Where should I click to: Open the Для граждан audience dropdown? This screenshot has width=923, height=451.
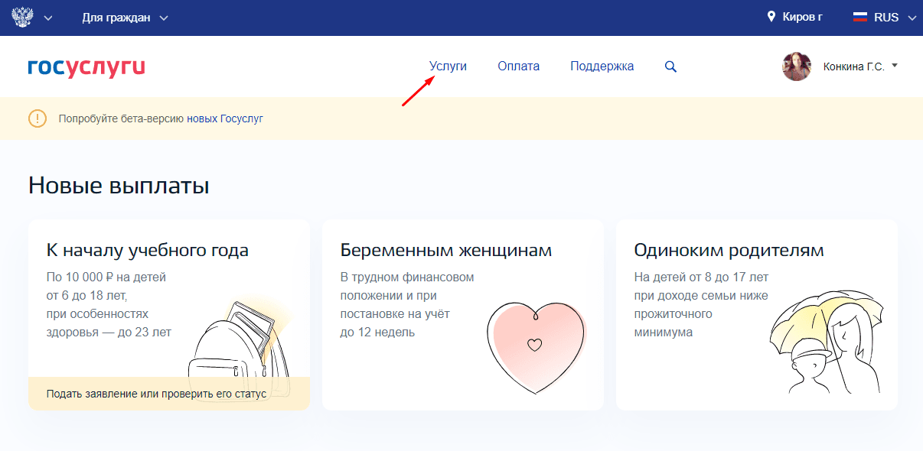pyautogui.click(x=125, y=18)
